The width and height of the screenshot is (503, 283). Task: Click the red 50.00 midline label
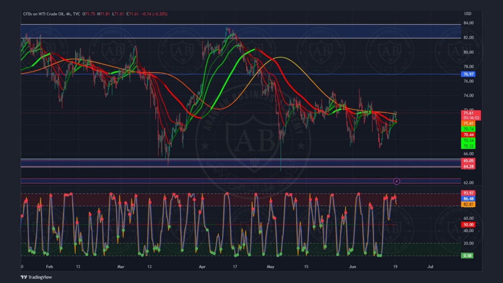click(x=468, y=225)
